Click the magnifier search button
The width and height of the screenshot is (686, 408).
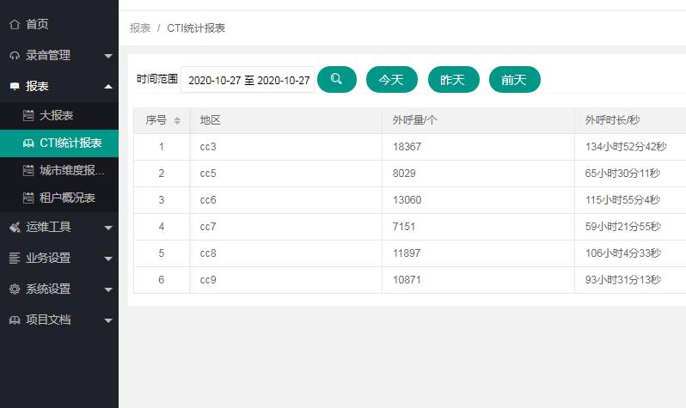336,80
